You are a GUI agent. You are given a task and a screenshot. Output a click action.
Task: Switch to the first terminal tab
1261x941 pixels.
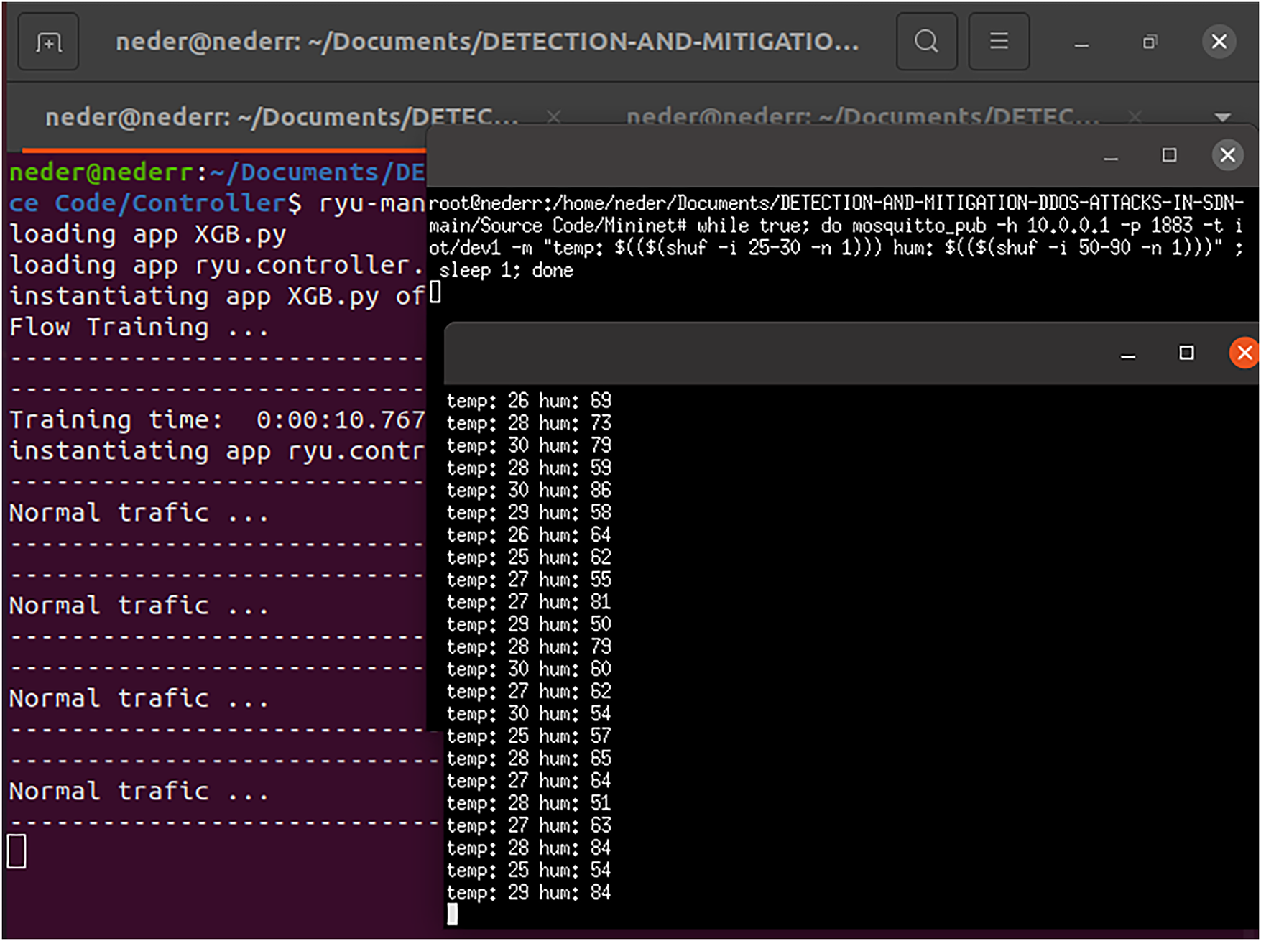(280, 117)
